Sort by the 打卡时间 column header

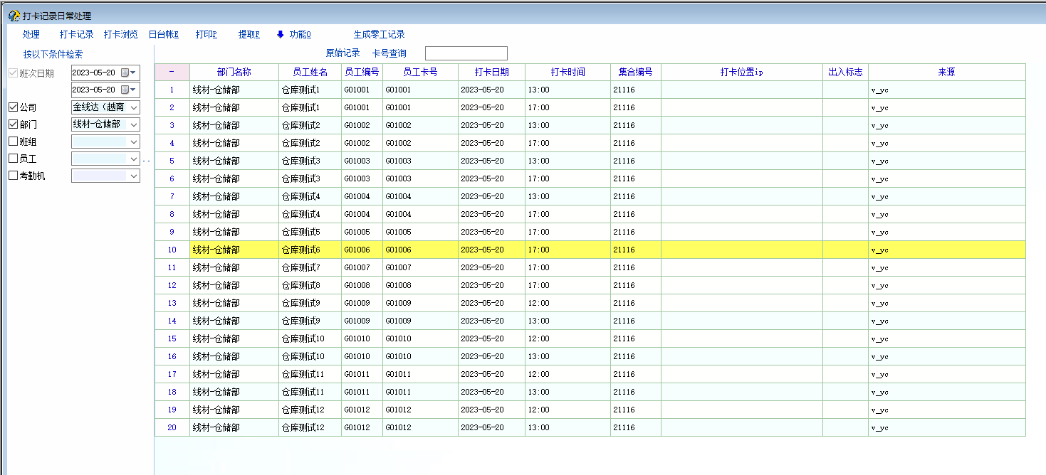coord(568,72)
